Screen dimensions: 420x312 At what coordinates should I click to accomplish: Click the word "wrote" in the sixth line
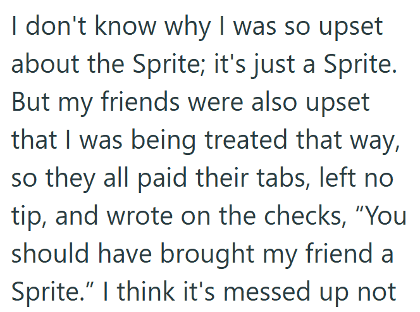tap(140, 216)
